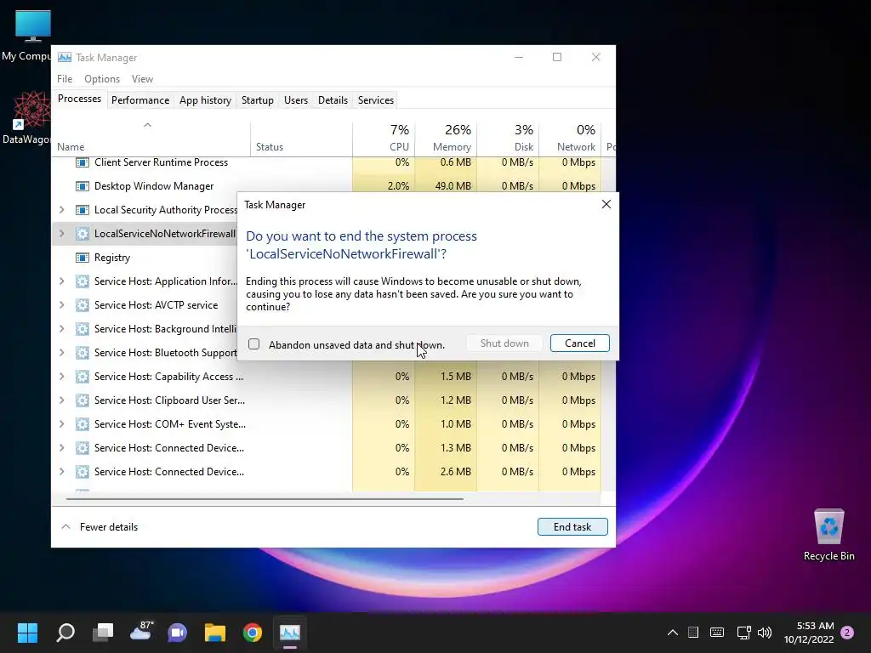
Task: Click the volume speaker tray icon
Action: 765,632
